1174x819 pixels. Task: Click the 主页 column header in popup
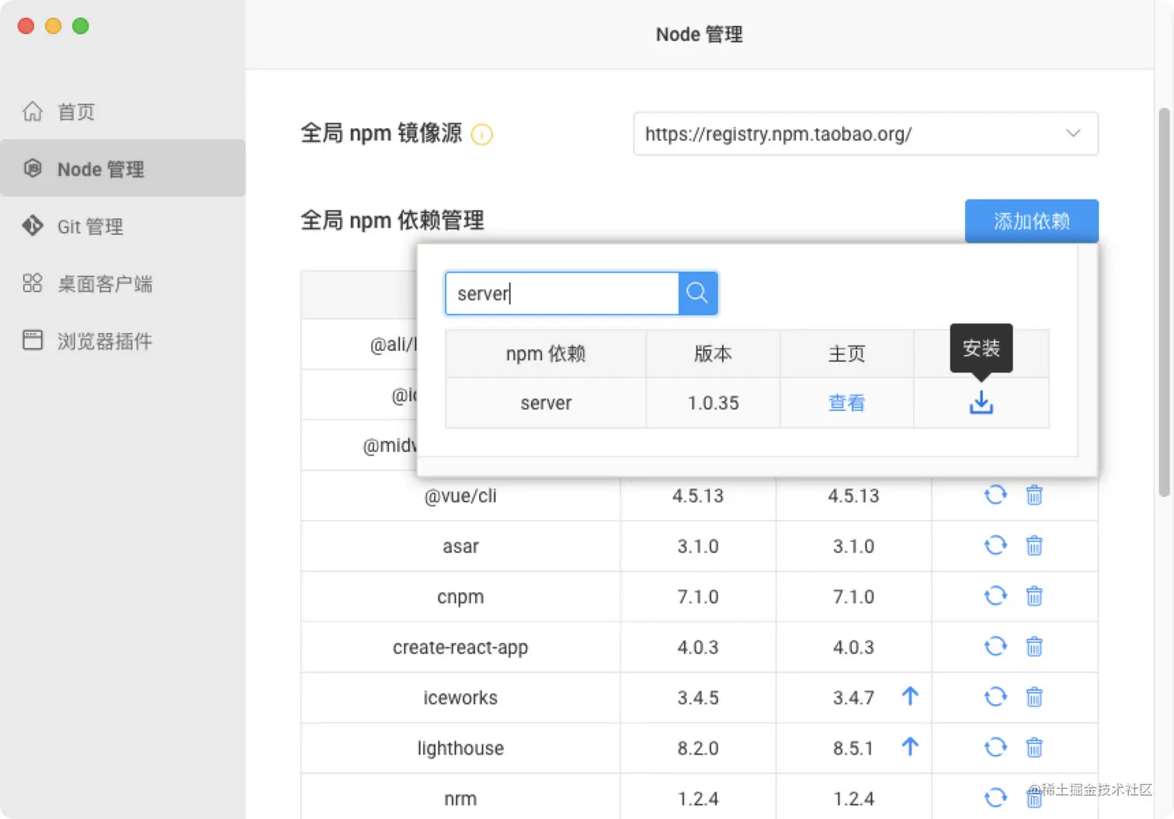pyautogui.click(x=846, y=354)
